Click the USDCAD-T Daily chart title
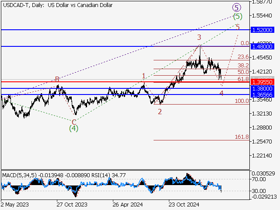280x210 pixels. pos(57,5)
